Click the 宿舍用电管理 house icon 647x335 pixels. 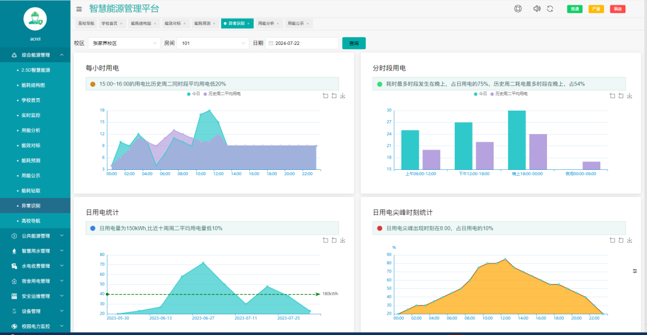coord(14,281)
